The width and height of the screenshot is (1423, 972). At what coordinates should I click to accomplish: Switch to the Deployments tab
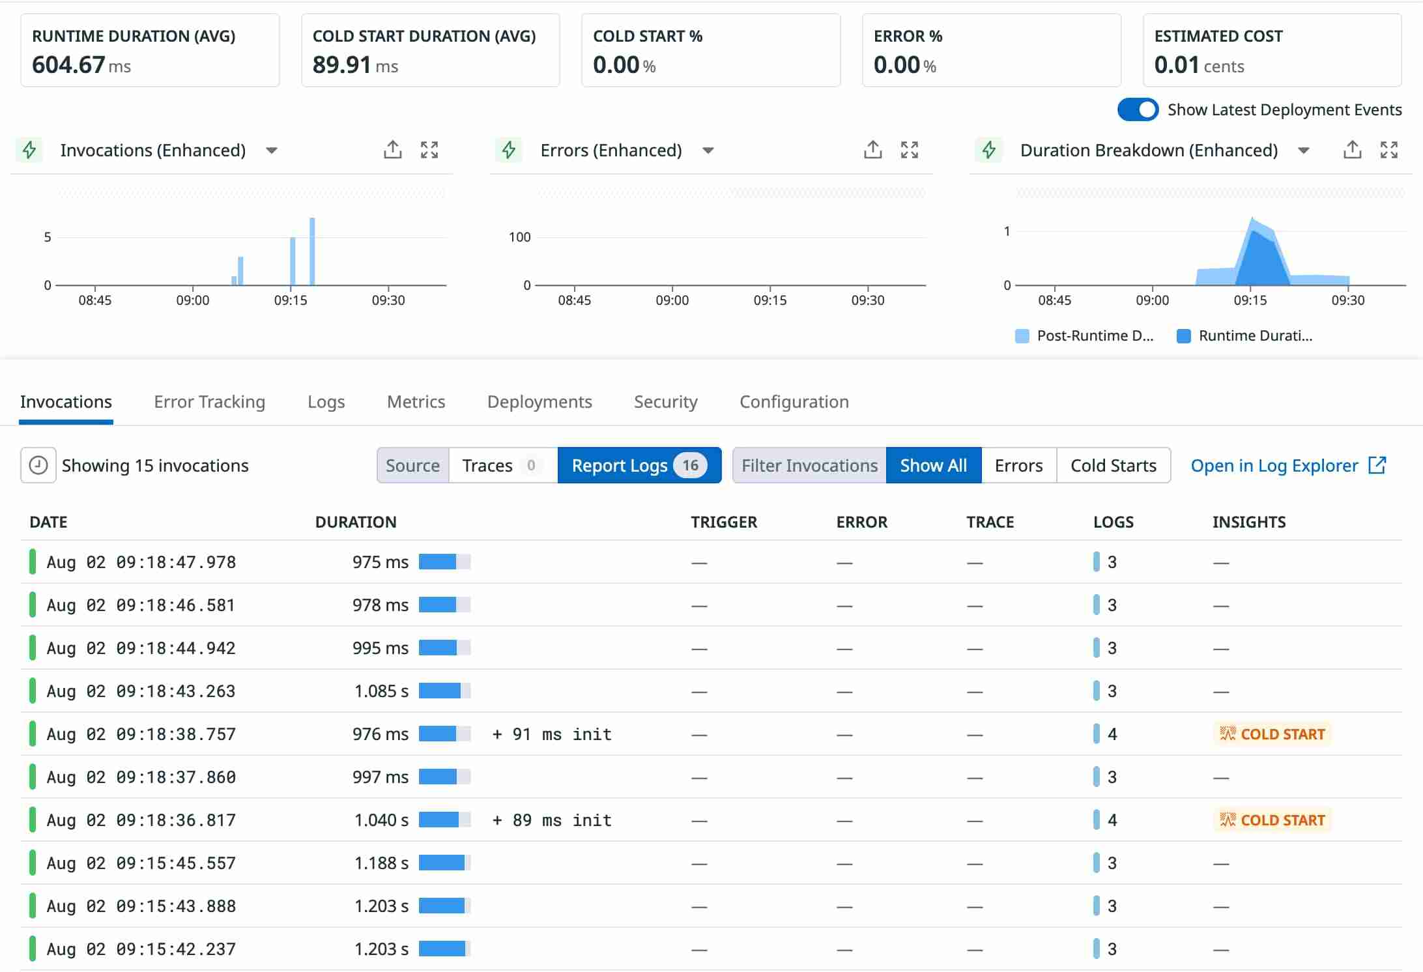539,401
